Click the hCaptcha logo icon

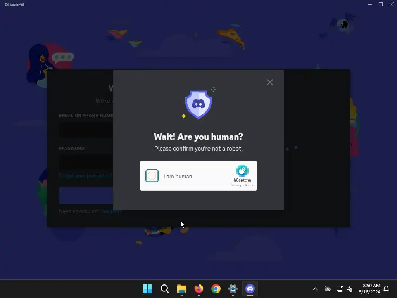(242, 171)
